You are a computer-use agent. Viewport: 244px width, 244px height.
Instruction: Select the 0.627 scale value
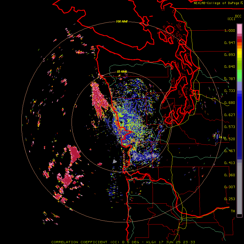(x=230, y=115)
